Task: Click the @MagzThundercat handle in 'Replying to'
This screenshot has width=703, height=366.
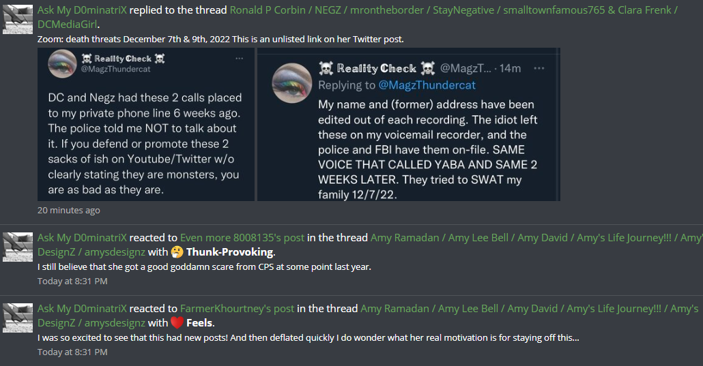Action: coord(427,85)
